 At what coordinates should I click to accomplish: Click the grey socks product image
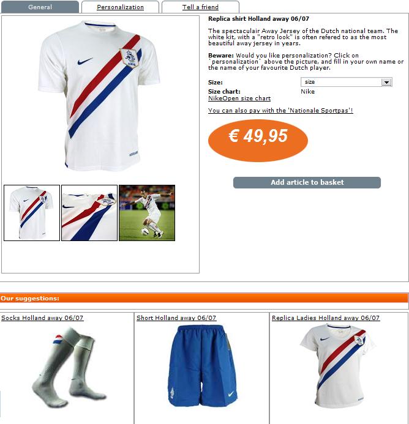[x=69, y=368]
